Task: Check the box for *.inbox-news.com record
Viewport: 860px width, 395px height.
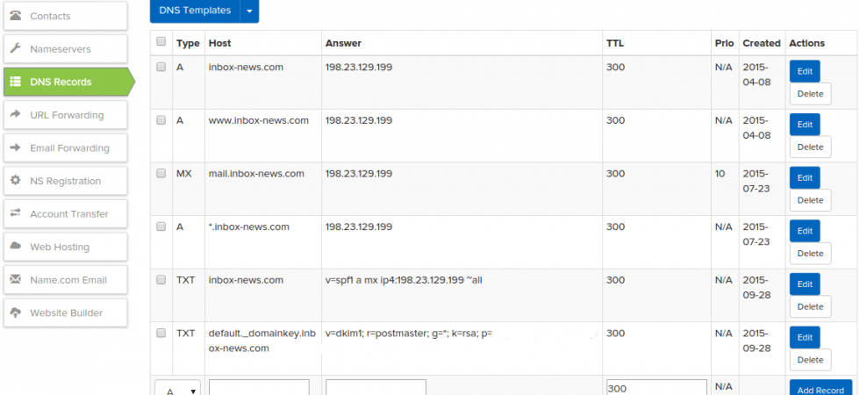Action: coord(161,226)
